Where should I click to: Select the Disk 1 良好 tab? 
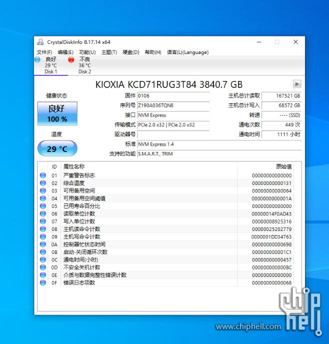51,65
